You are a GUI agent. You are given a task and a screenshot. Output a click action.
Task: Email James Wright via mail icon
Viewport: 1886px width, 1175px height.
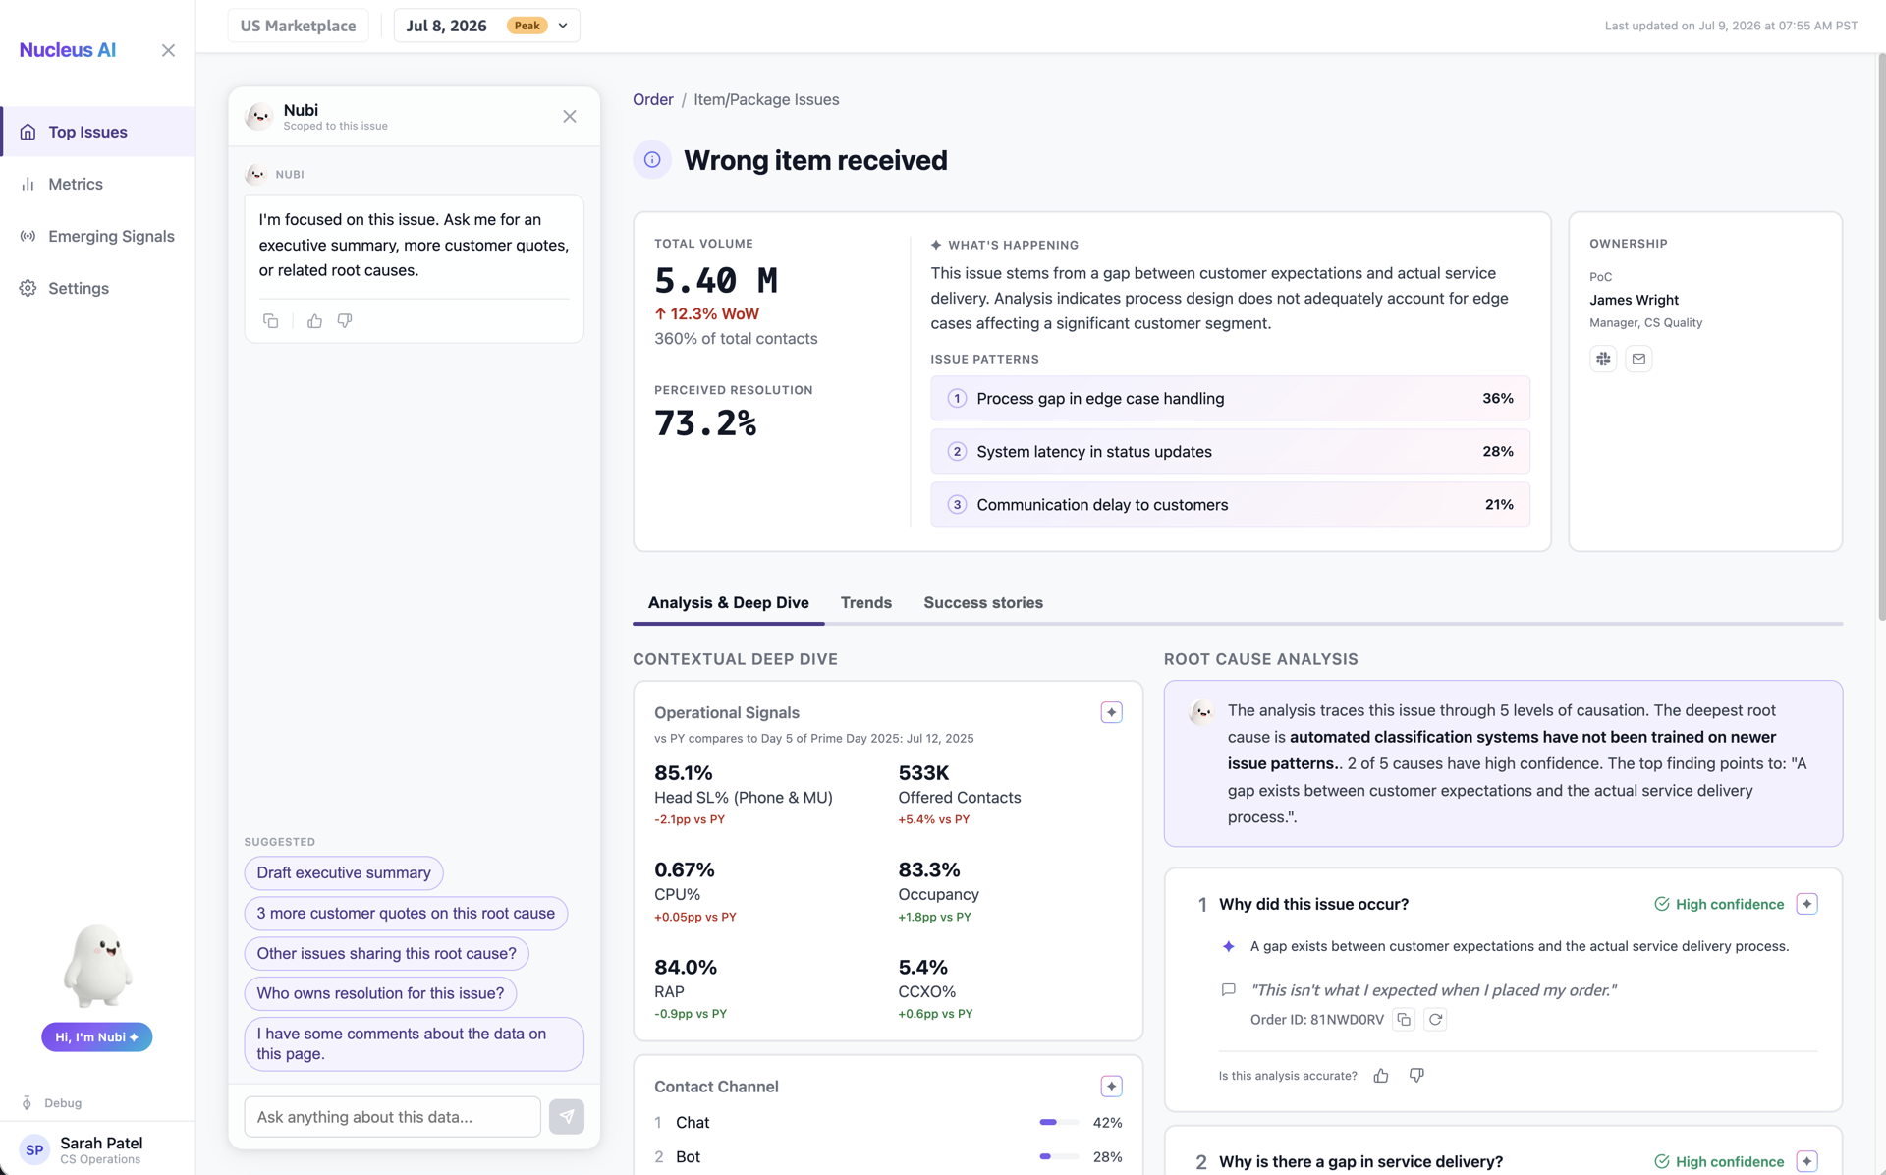[1638, 359]
